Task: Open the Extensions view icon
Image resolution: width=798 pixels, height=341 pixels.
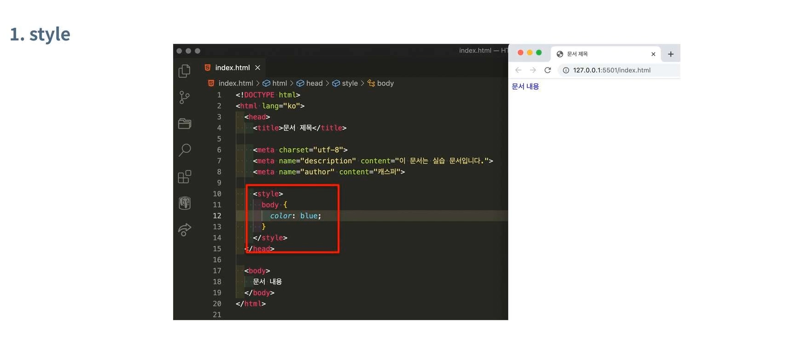Action: (x=185, y=177)
